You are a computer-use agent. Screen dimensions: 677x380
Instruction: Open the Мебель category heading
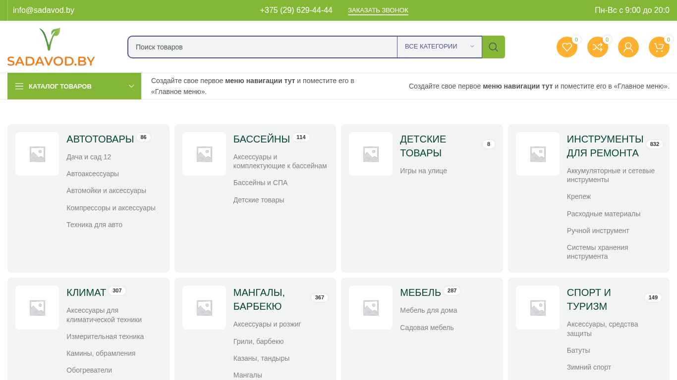420,292
